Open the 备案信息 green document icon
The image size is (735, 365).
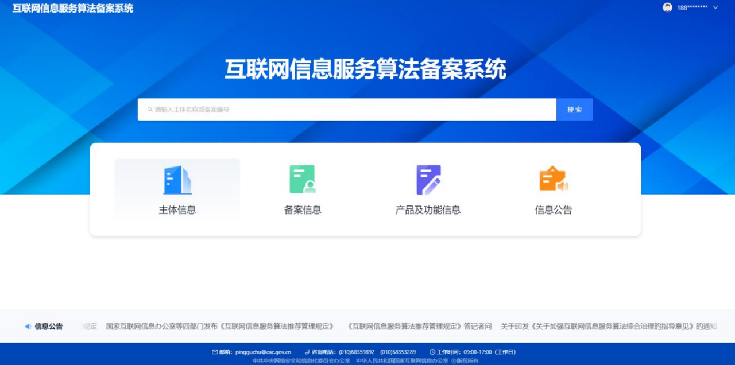(303, 179)
